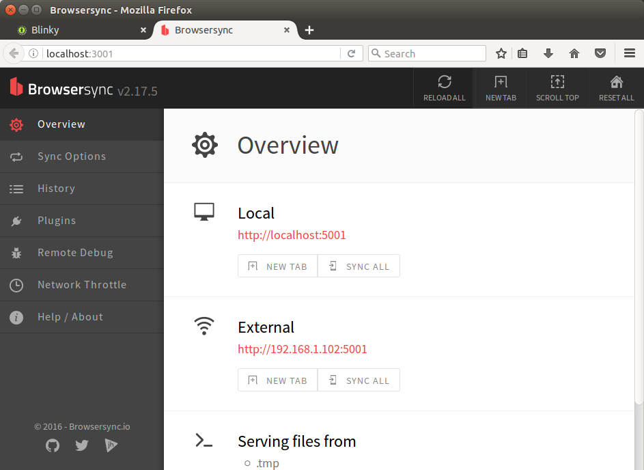This screenshot has width=644, height=470.
Task: Click SYNC ALL under External
Action: coord(359,381)
